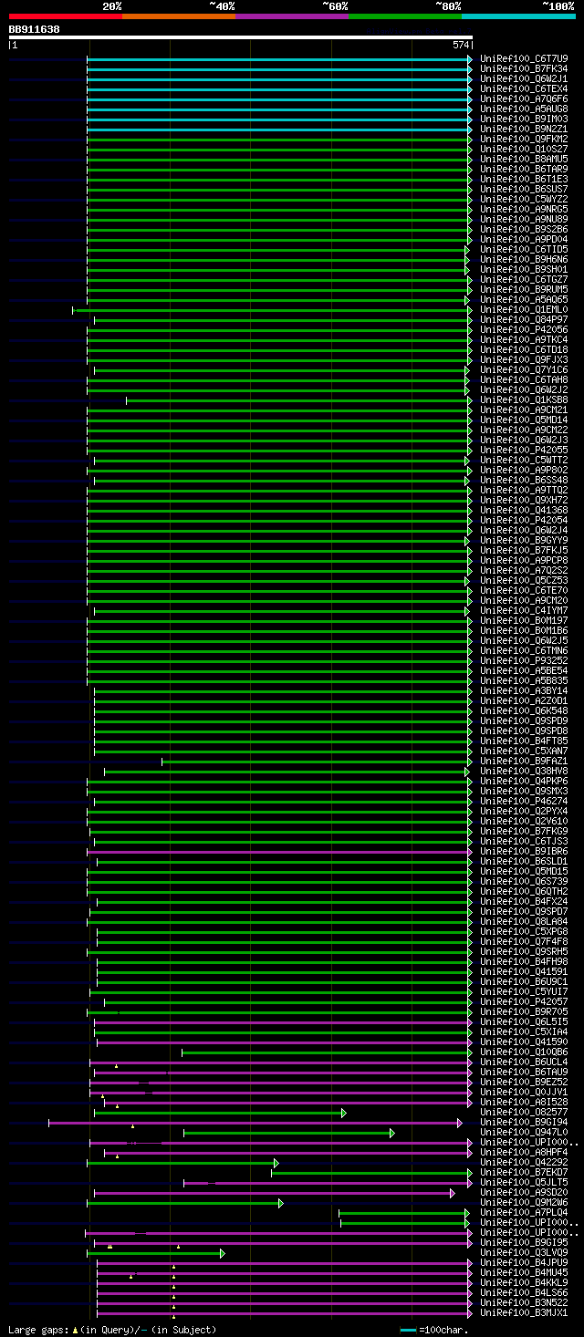Select the UniRef100_Q9FKM2 label
The width and height of the screenshot is (584, 1337).
tap(524, 139)
